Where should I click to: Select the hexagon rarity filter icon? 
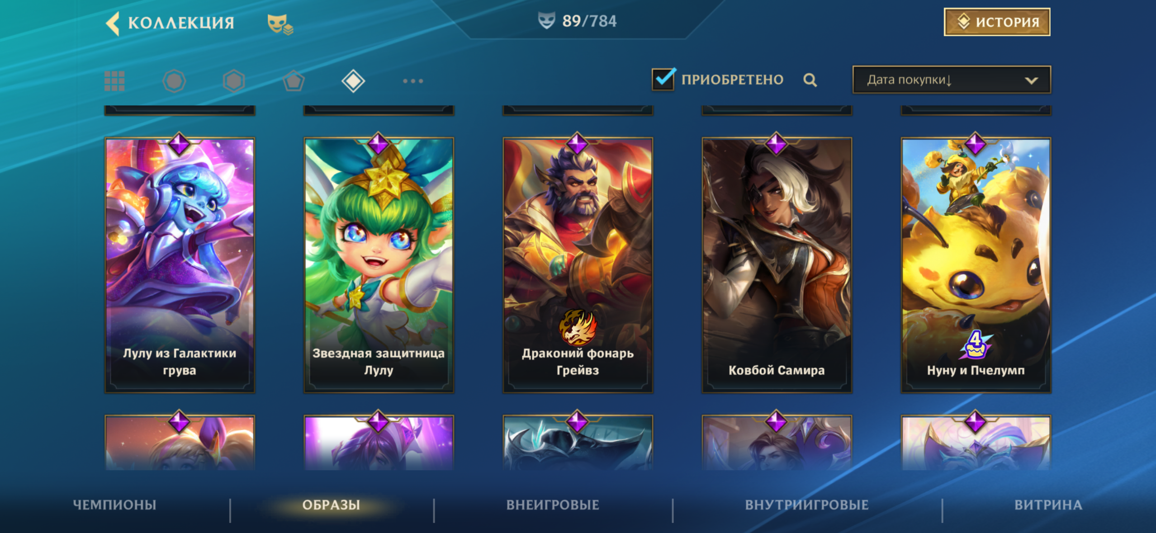[234, 81]
